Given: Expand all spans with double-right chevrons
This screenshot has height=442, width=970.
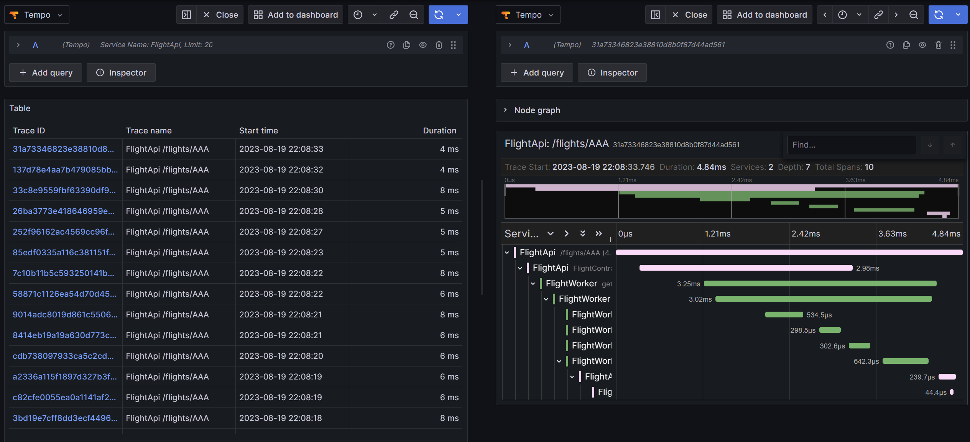Looking at the screenshot, I should tap(599, 233).
